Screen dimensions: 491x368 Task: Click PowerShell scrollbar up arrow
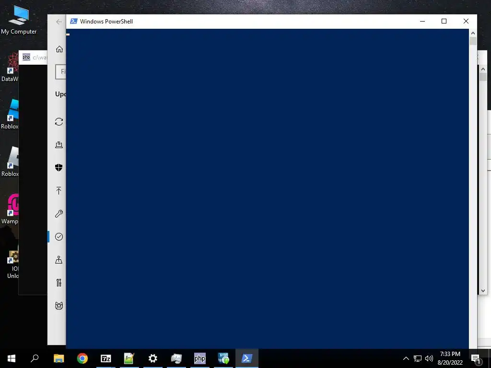click(473, 33)
